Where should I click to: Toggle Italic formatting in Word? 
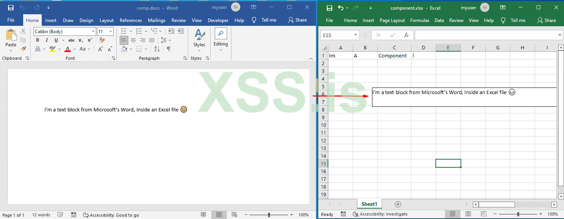[x=47, y=40]
